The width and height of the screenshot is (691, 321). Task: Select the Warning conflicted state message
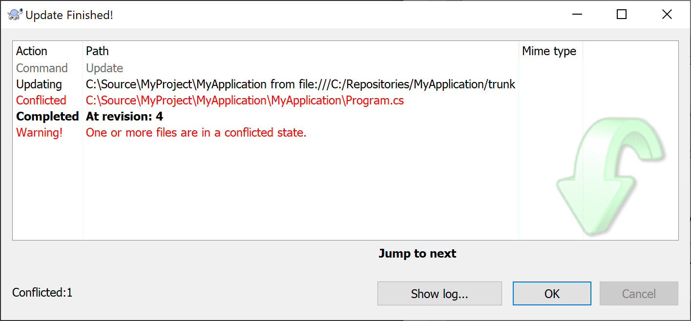[x=196, y=132]
